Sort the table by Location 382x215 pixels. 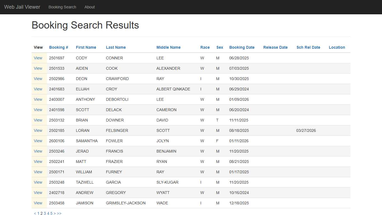tap(337, 47)
